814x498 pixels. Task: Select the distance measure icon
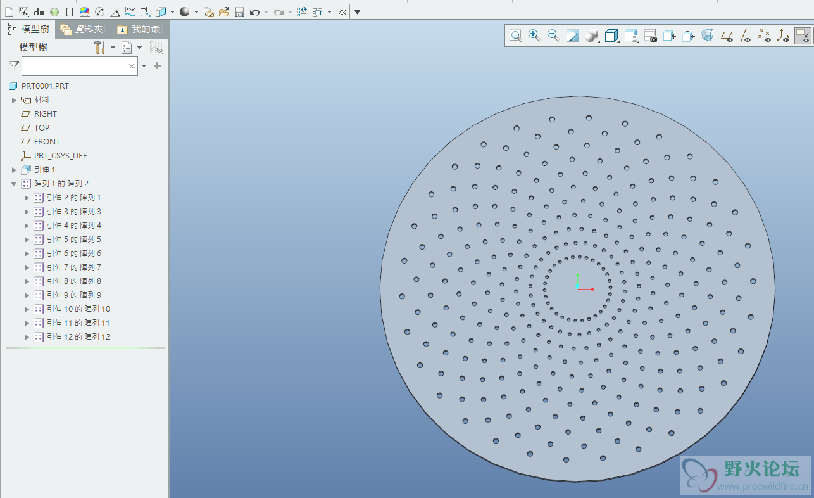145,12
